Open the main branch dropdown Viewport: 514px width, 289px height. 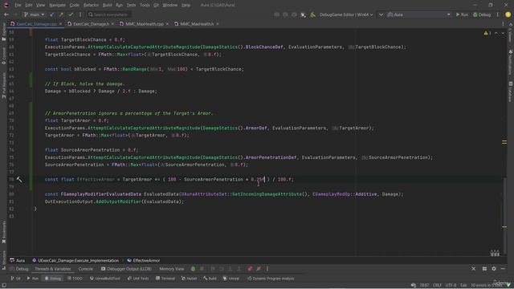click(x=34, y=14)
